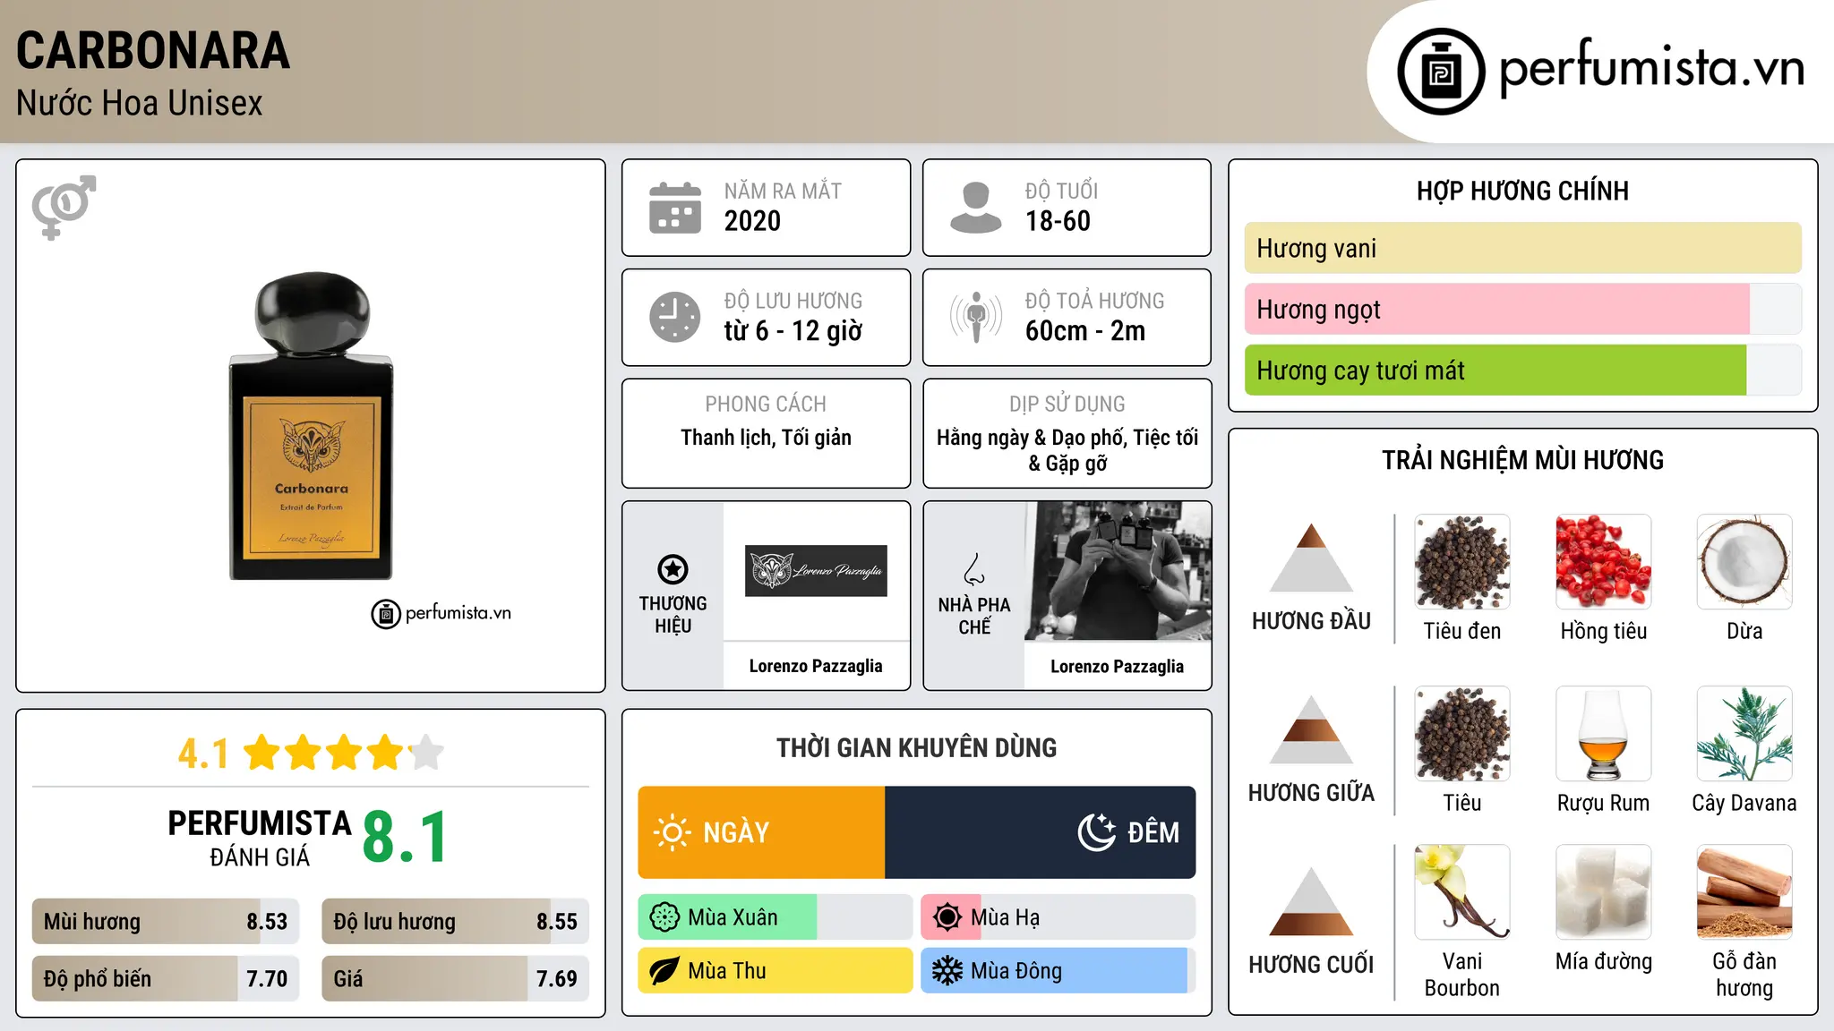Click the longevity value từ 6 - 12 giờ
1834x1031 pixels.
pyautogui.click(x=793, y=331)
